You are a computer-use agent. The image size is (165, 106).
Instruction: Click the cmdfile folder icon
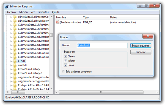[15, 65]
